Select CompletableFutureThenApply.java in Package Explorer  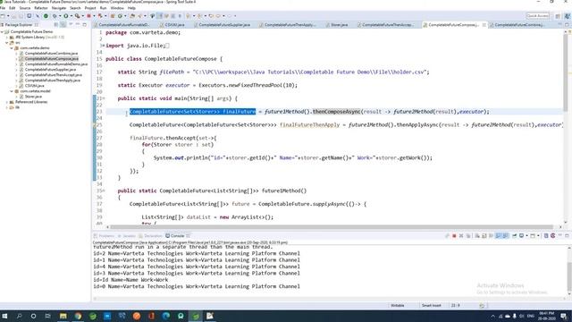(52, 80)
